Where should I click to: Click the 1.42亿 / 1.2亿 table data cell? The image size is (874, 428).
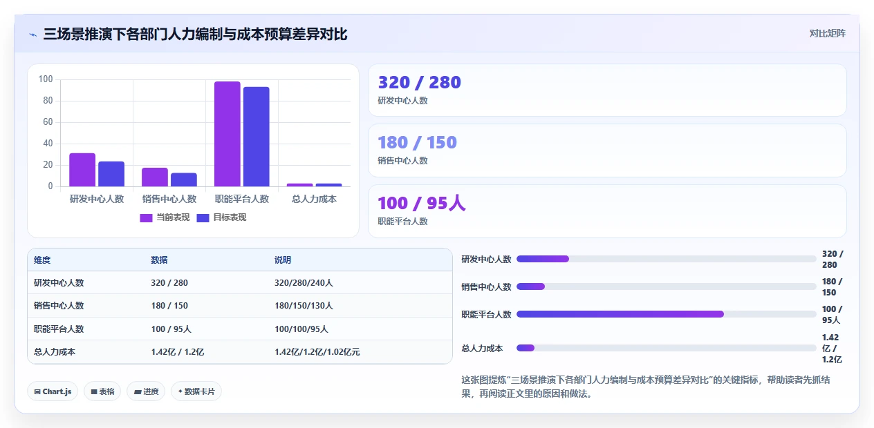tap(178, 352)
